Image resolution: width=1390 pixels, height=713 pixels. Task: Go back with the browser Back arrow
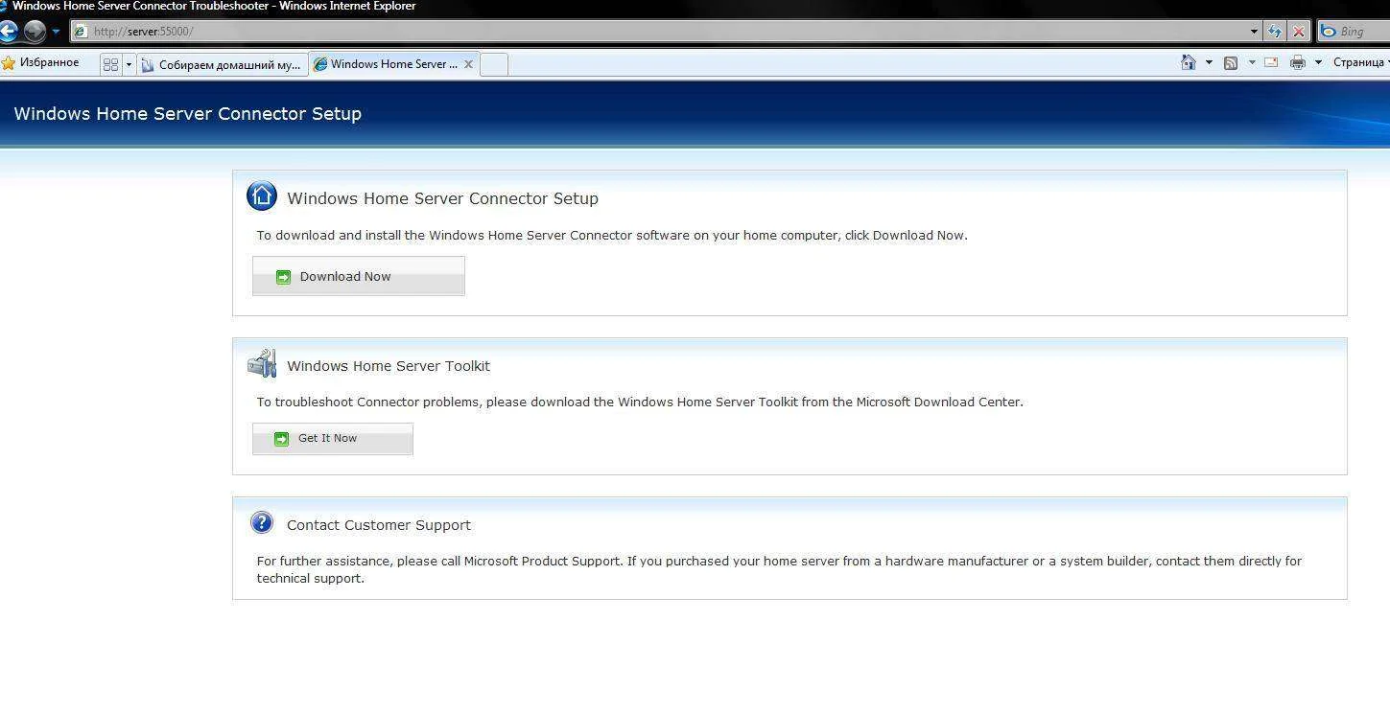(8, 32)
